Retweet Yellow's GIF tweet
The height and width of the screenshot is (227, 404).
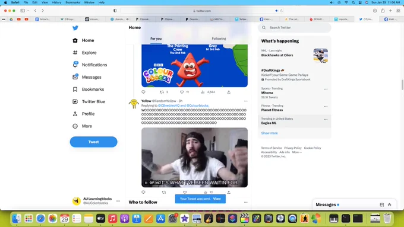(164, 192)
